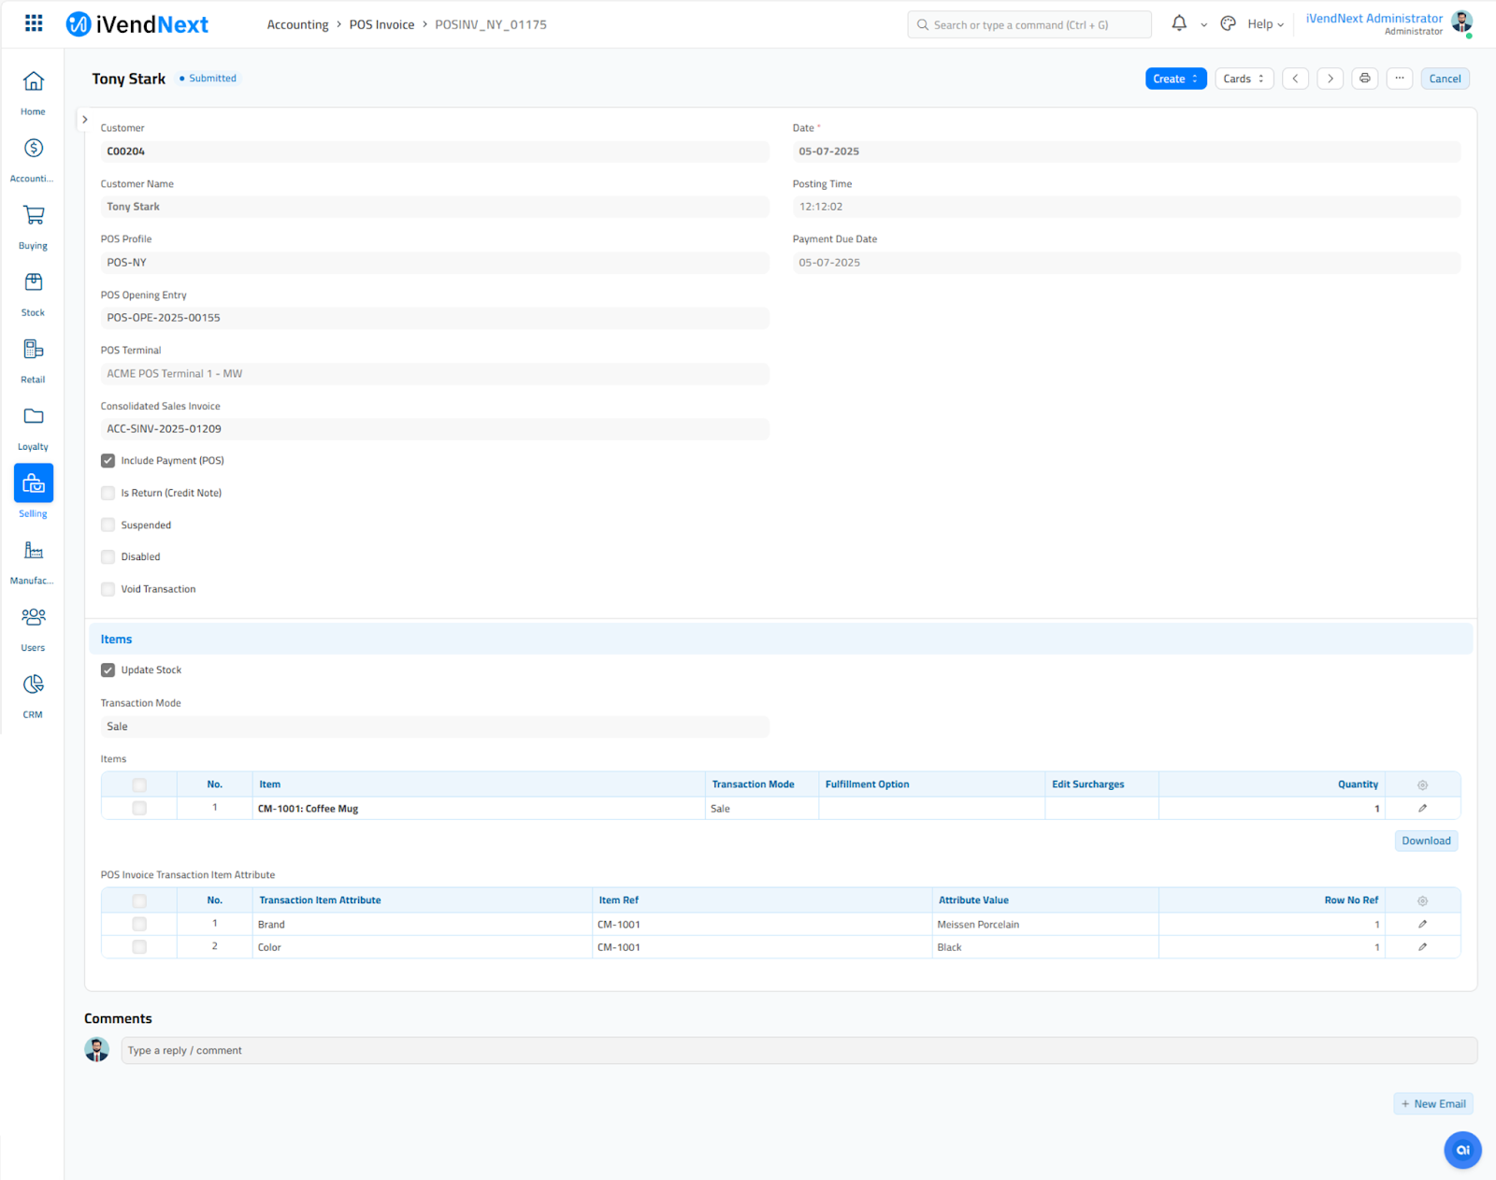Image resolution: width=1496 pixels, height=1180 pixels.
Task: Expand the Create dropdown button
Action: pos(1175,79)
